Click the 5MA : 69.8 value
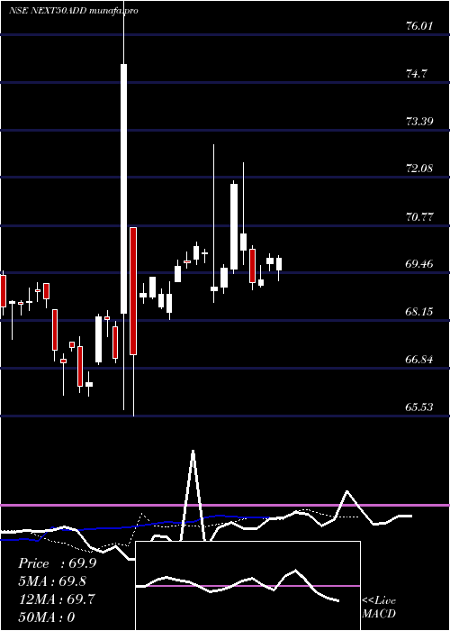This screenshot has width=450, height=631. [x=52, y=581]
